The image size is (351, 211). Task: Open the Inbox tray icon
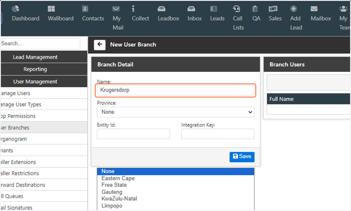point(191,9)
